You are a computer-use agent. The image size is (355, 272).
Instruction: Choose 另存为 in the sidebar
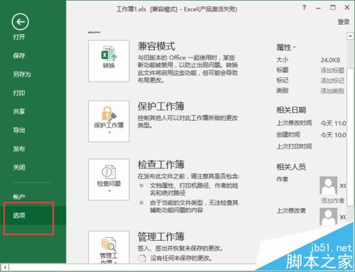22,75
